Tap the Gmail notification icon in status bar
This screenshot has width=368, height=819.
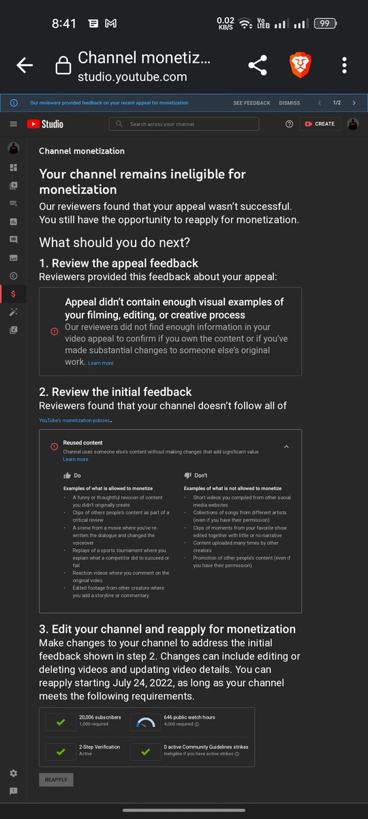point(110,23)
